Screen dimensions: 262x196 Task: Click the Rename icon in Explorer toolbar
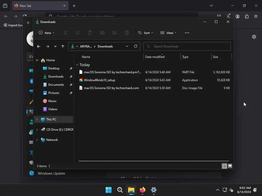click(102, 33)
